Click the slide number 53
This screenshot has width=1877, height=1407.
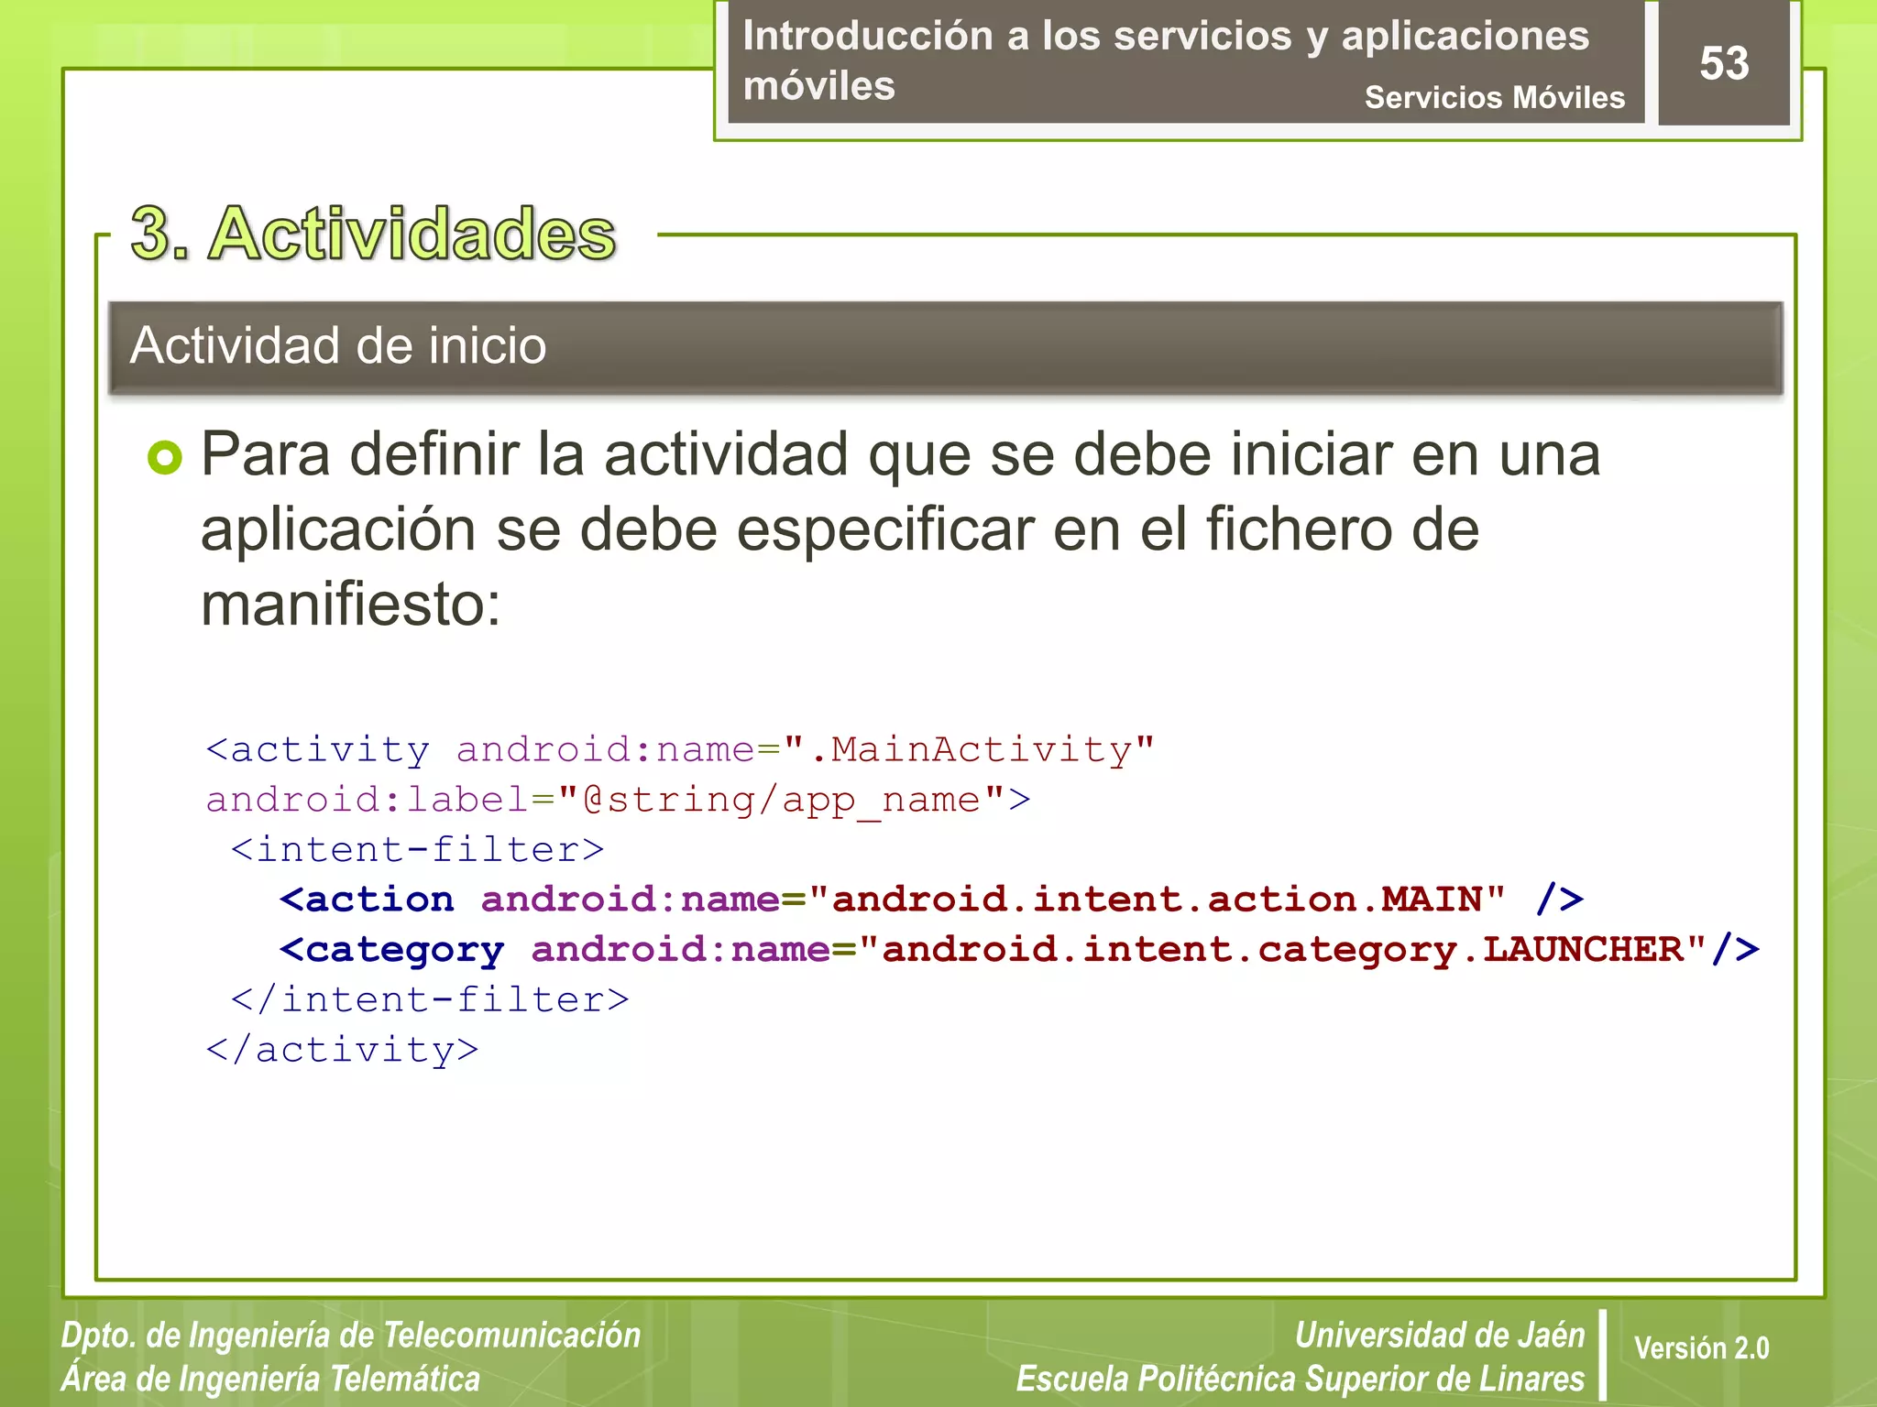coord(1724,64)
